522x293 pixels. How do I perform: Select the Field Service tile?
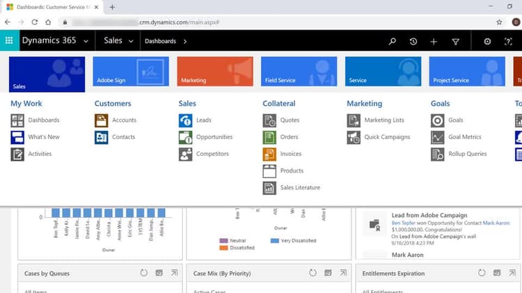[x=299, y=71]
